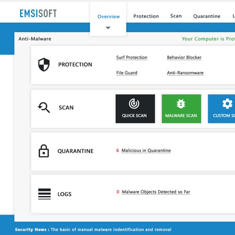
Task: Open the Scan tab
Action: point(176,16)
